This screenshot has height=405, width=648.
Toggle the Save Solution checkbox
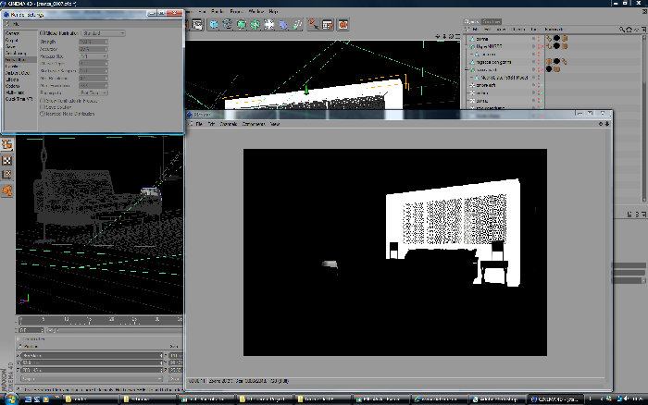43,107
